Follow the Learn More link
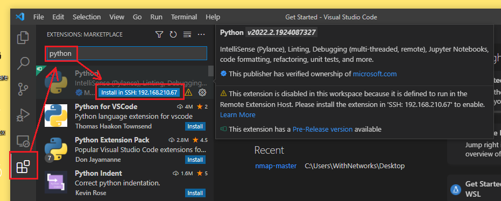 238,114
